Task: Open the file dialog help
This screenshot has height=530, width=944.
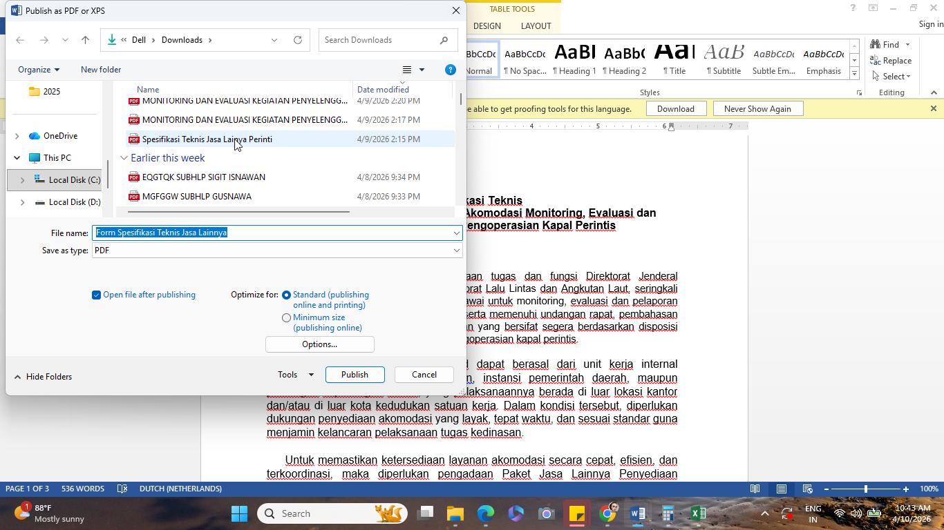Action: pos(451,70)
